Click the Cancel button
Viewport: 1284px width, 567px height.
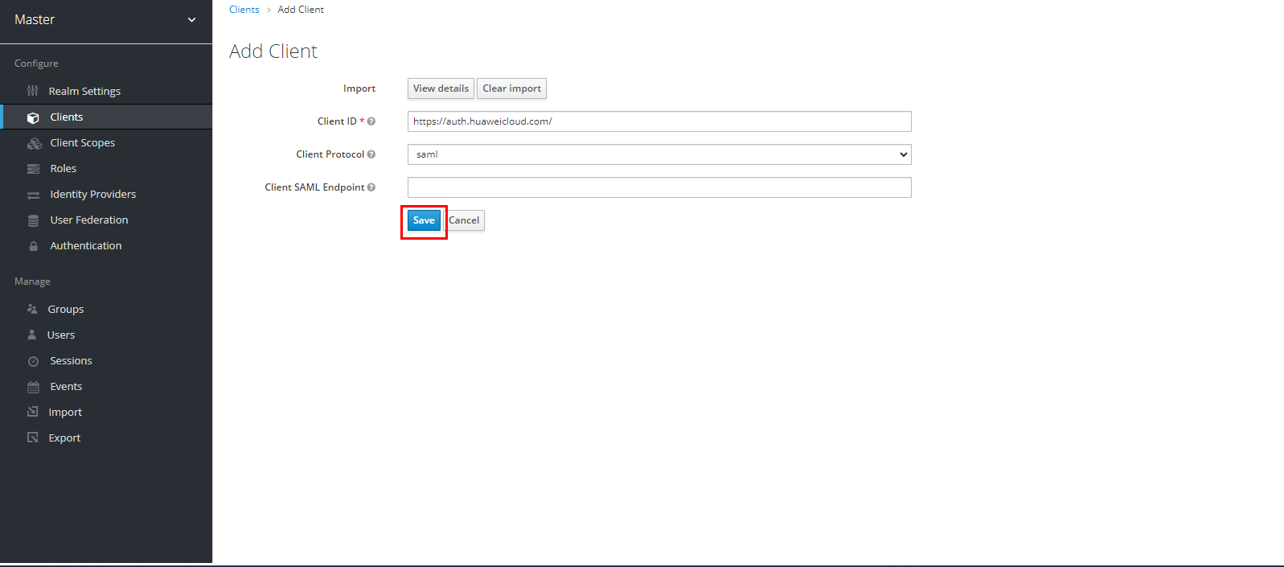(x=465, y=220)
